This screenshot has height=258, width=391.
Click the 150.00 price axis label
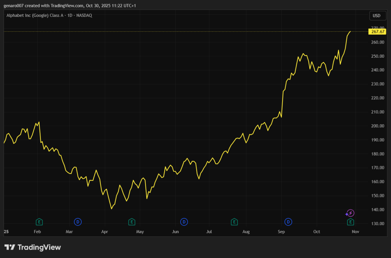377,196
